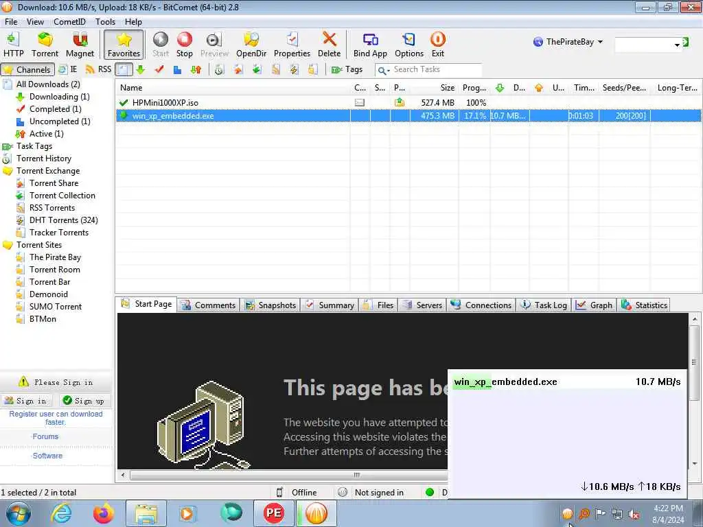Click the Bind App toolbar icon
This screenshot has height=527, width=703.
point(370,45)
